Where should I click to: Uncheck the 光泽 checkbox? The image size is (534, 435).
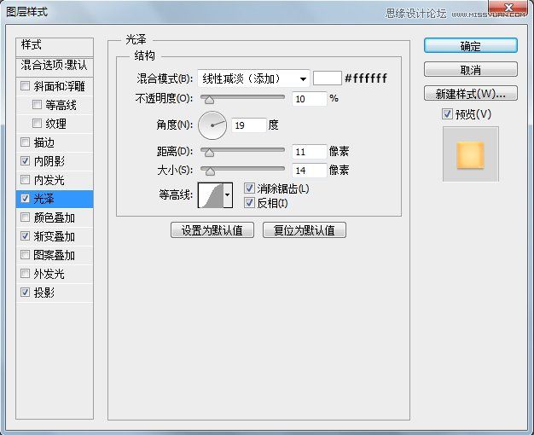[26, 198]
